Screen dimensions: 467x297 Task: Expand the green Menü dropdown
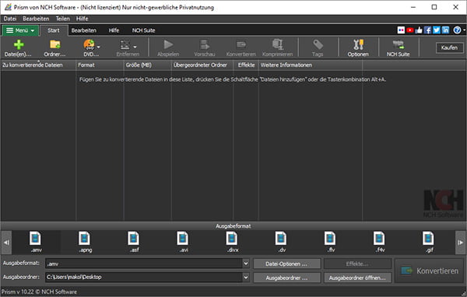point(20,30)
